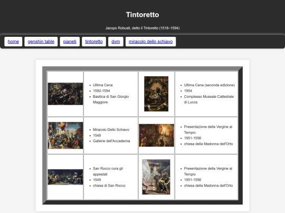Click the date '1592-1594'
285x213 pixels.
(101, 91)
